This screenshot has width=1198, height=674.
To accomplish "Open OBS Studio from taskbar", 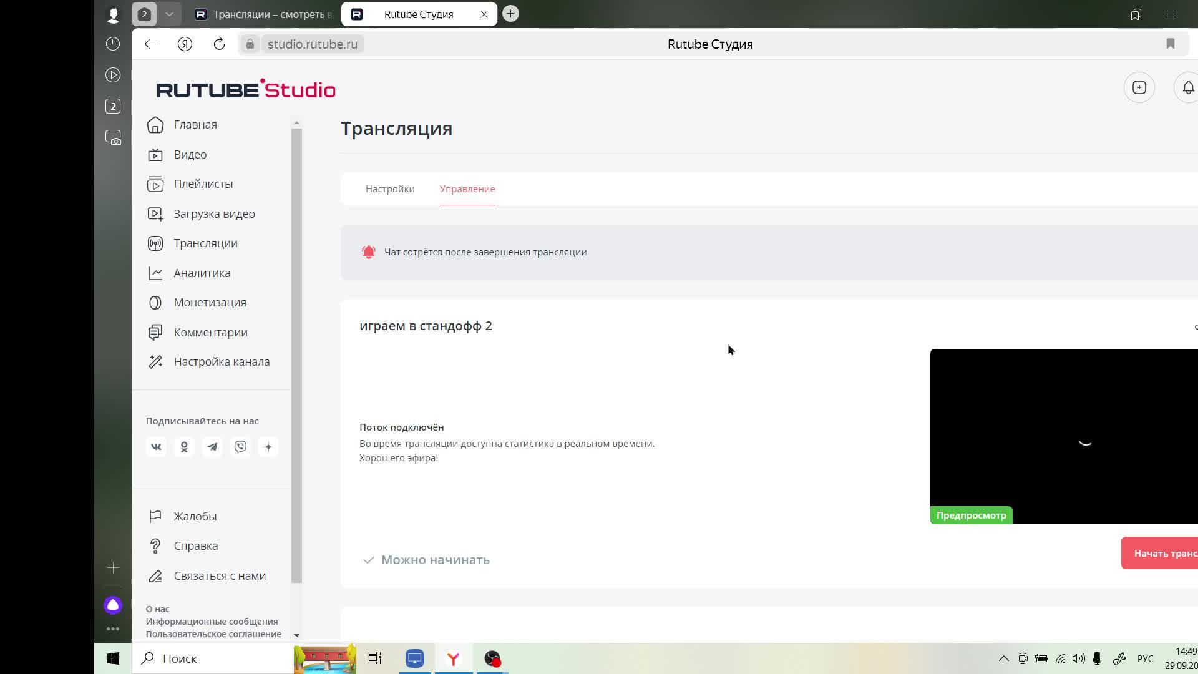I will coord(492,658).
